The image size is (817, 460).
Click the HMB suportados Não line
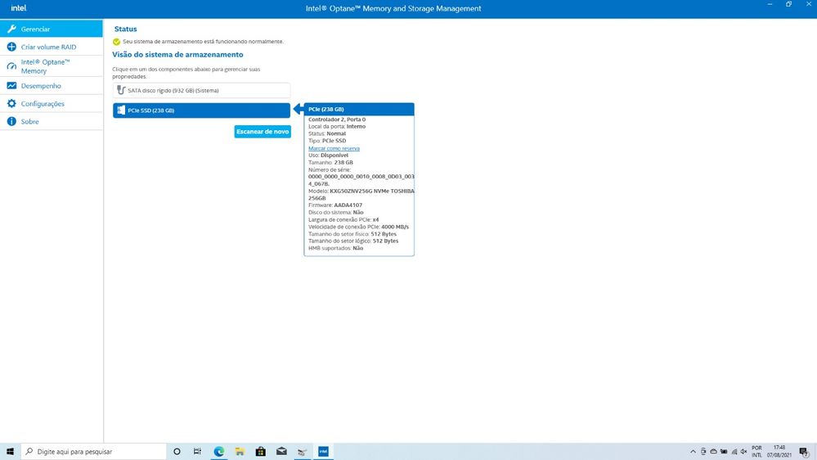click(335, 248)
